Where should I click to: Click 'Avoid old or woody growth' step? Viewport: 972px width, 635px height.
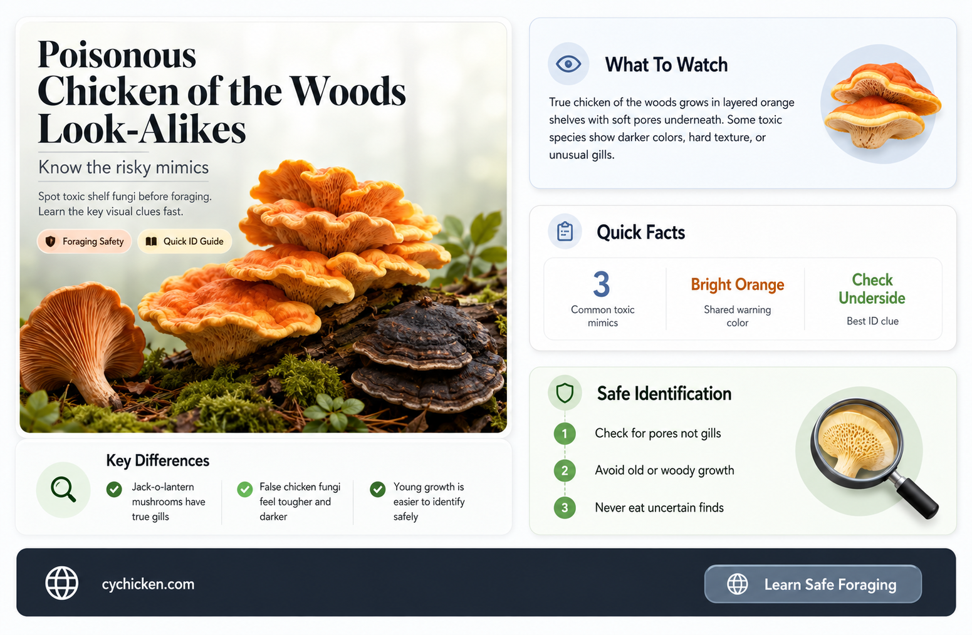(664, 470)
